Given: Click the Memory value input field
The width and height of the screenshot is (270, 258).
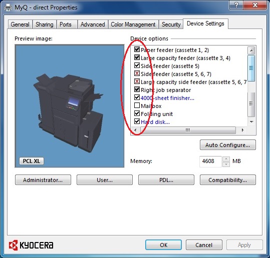Looking at the screenshot, I should [210, 161].
